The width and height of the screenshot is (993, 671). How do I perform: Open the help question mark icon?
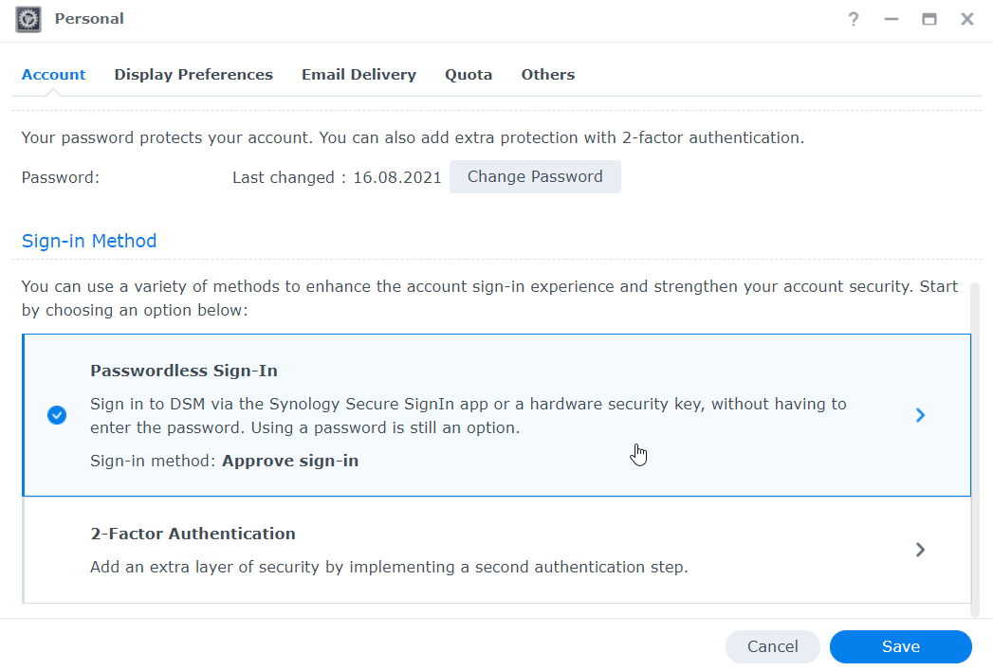(853, 19)
